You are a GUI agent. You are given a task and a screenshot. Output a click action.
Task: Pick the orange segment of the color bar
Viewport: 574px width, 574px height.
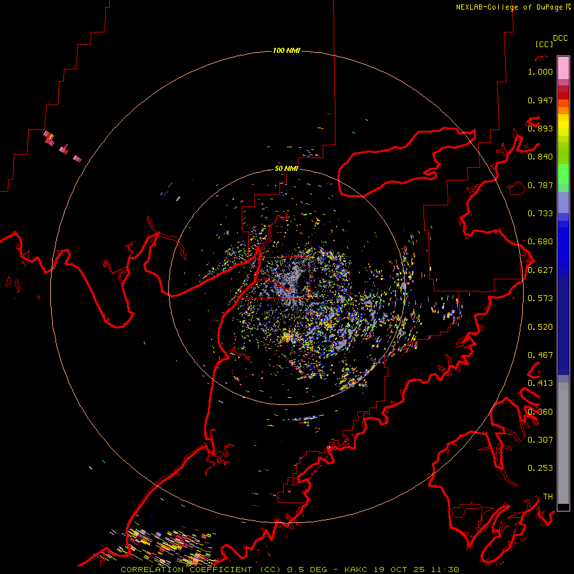(x=563, y=110)
